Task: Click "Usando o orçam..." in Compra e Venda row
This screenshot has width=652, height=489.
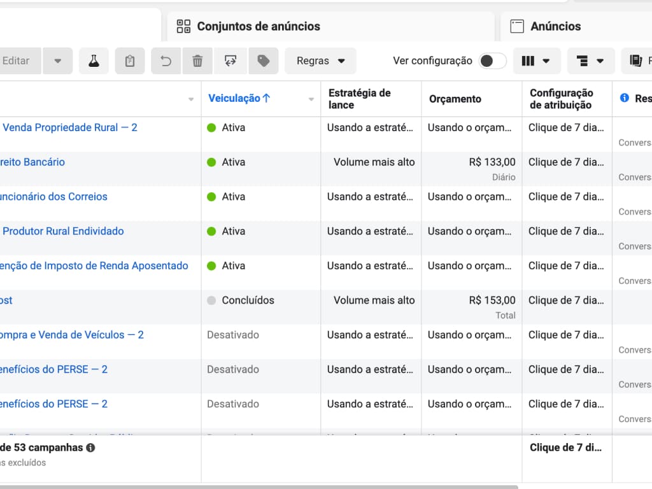Action: point(469,335)
